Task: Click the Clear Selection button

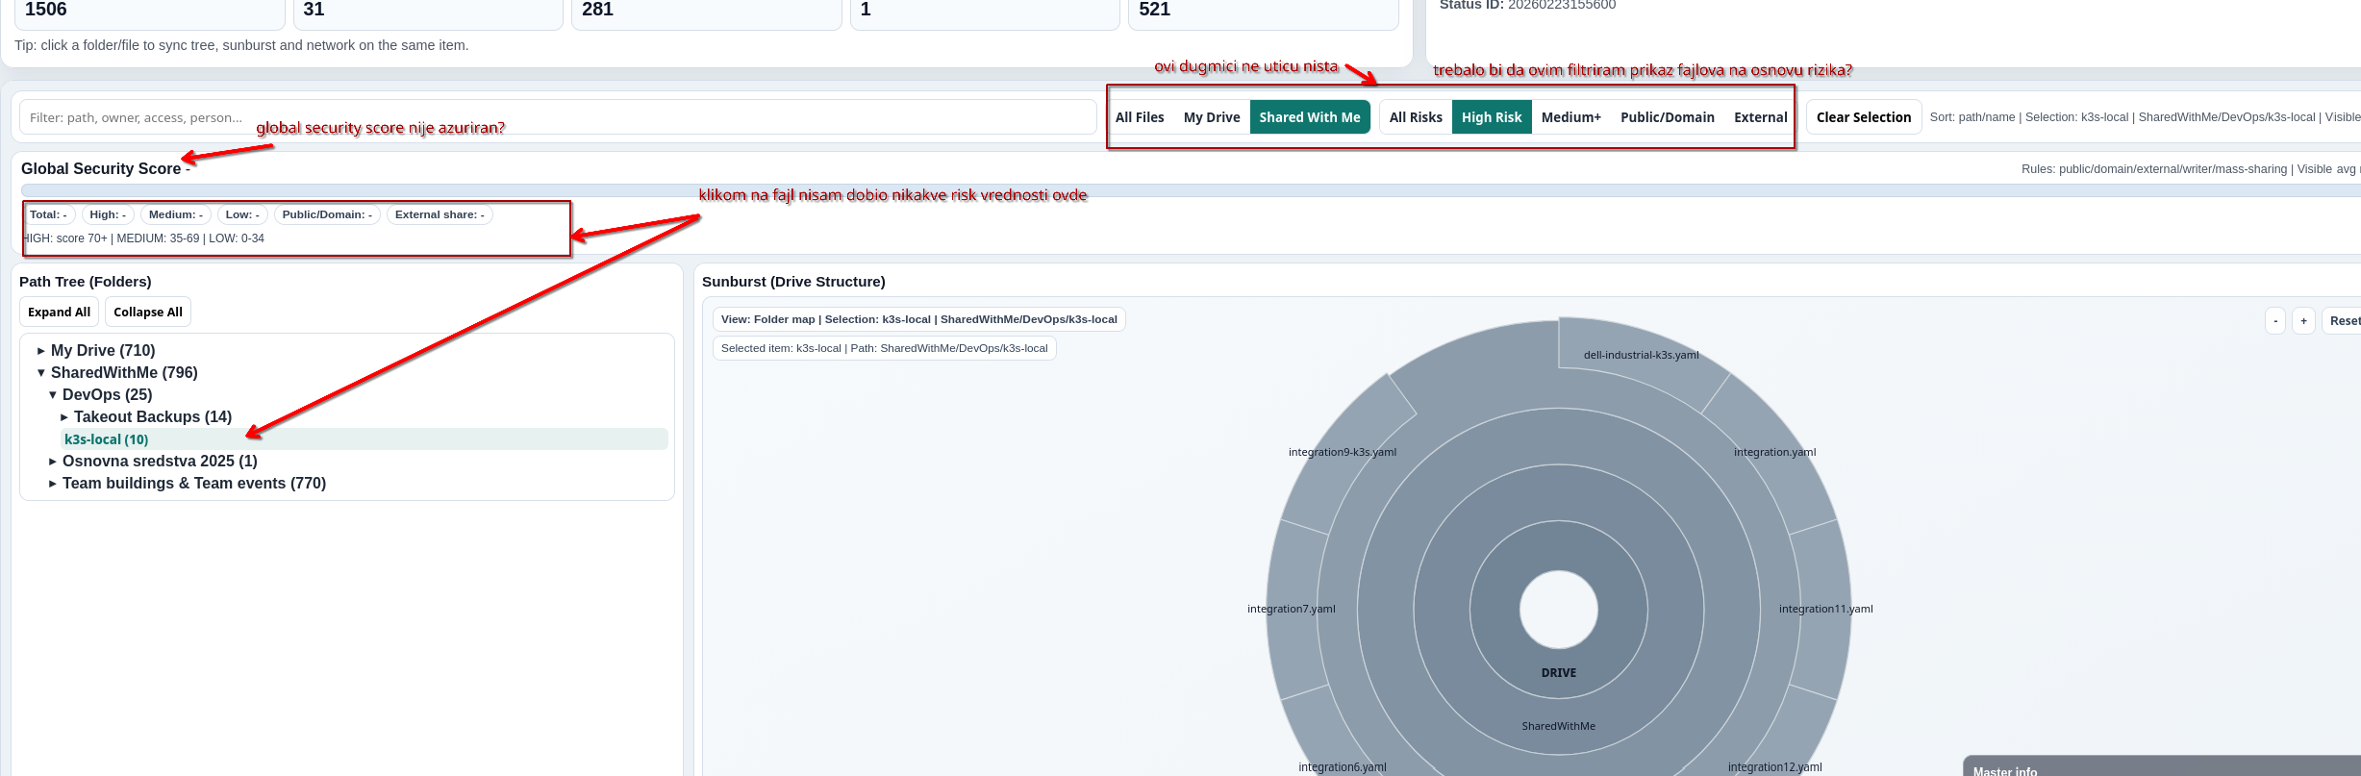Action: pyautogui.click(x=1864, y=117)
